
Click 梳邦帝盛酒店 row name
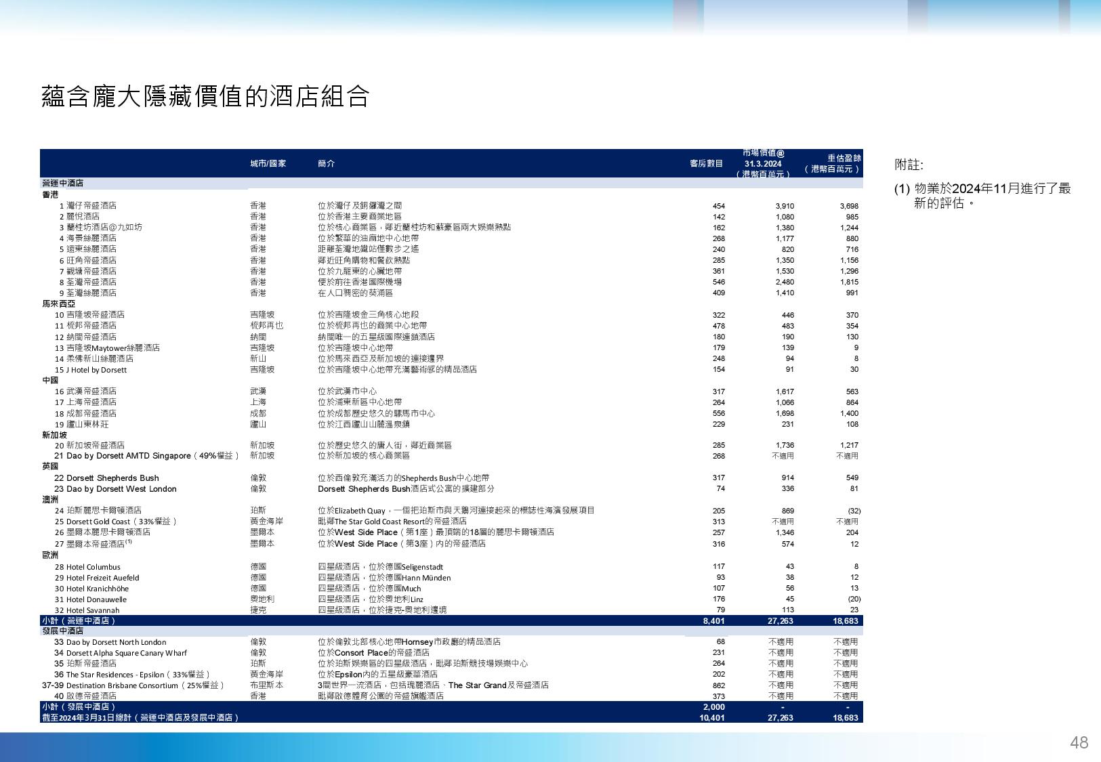pyautogui.click(x=91, y=325)
